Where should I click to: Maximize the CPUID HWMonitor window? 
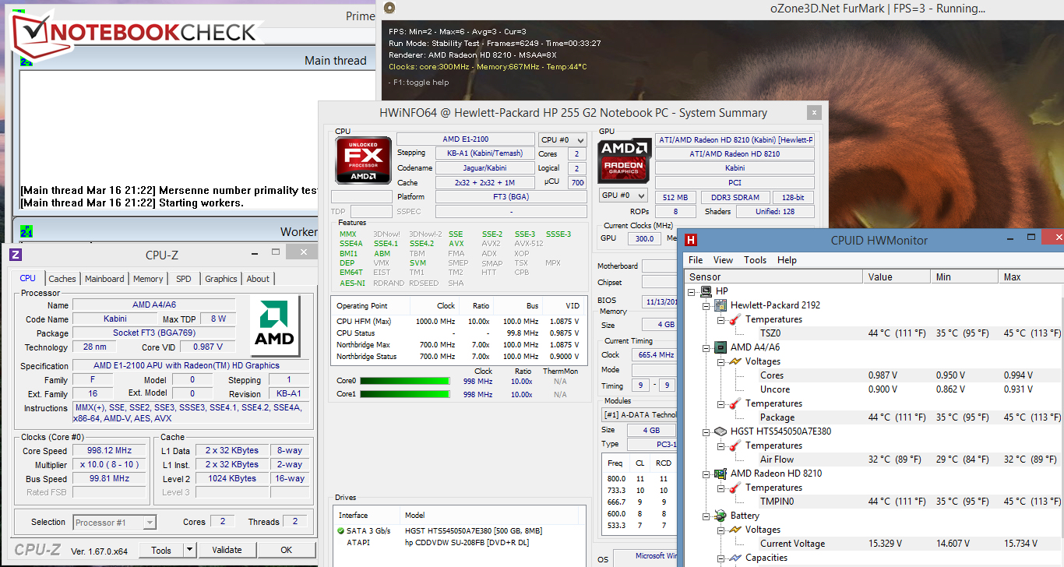pyautogui.click(x=1031, y=237)
